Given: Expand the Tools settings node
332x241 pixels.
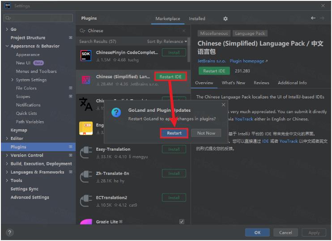Looking at the screenshot, I should 7,181.
